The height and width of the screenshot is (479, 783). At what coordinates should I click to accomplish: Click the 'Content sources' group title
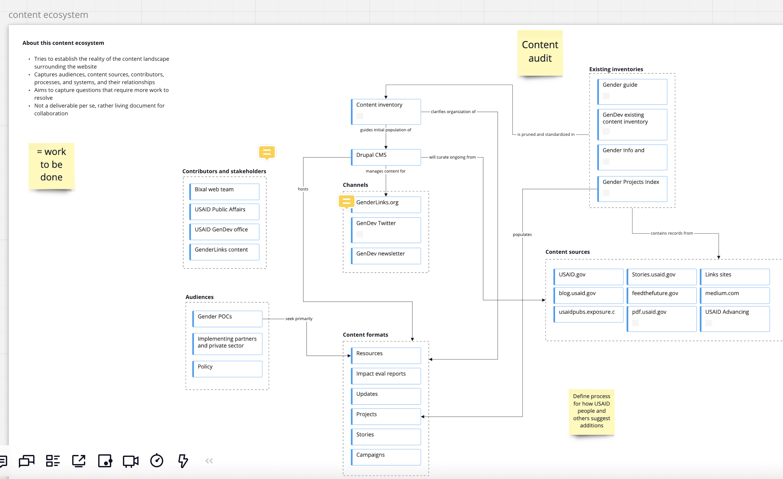pos(568,252)
